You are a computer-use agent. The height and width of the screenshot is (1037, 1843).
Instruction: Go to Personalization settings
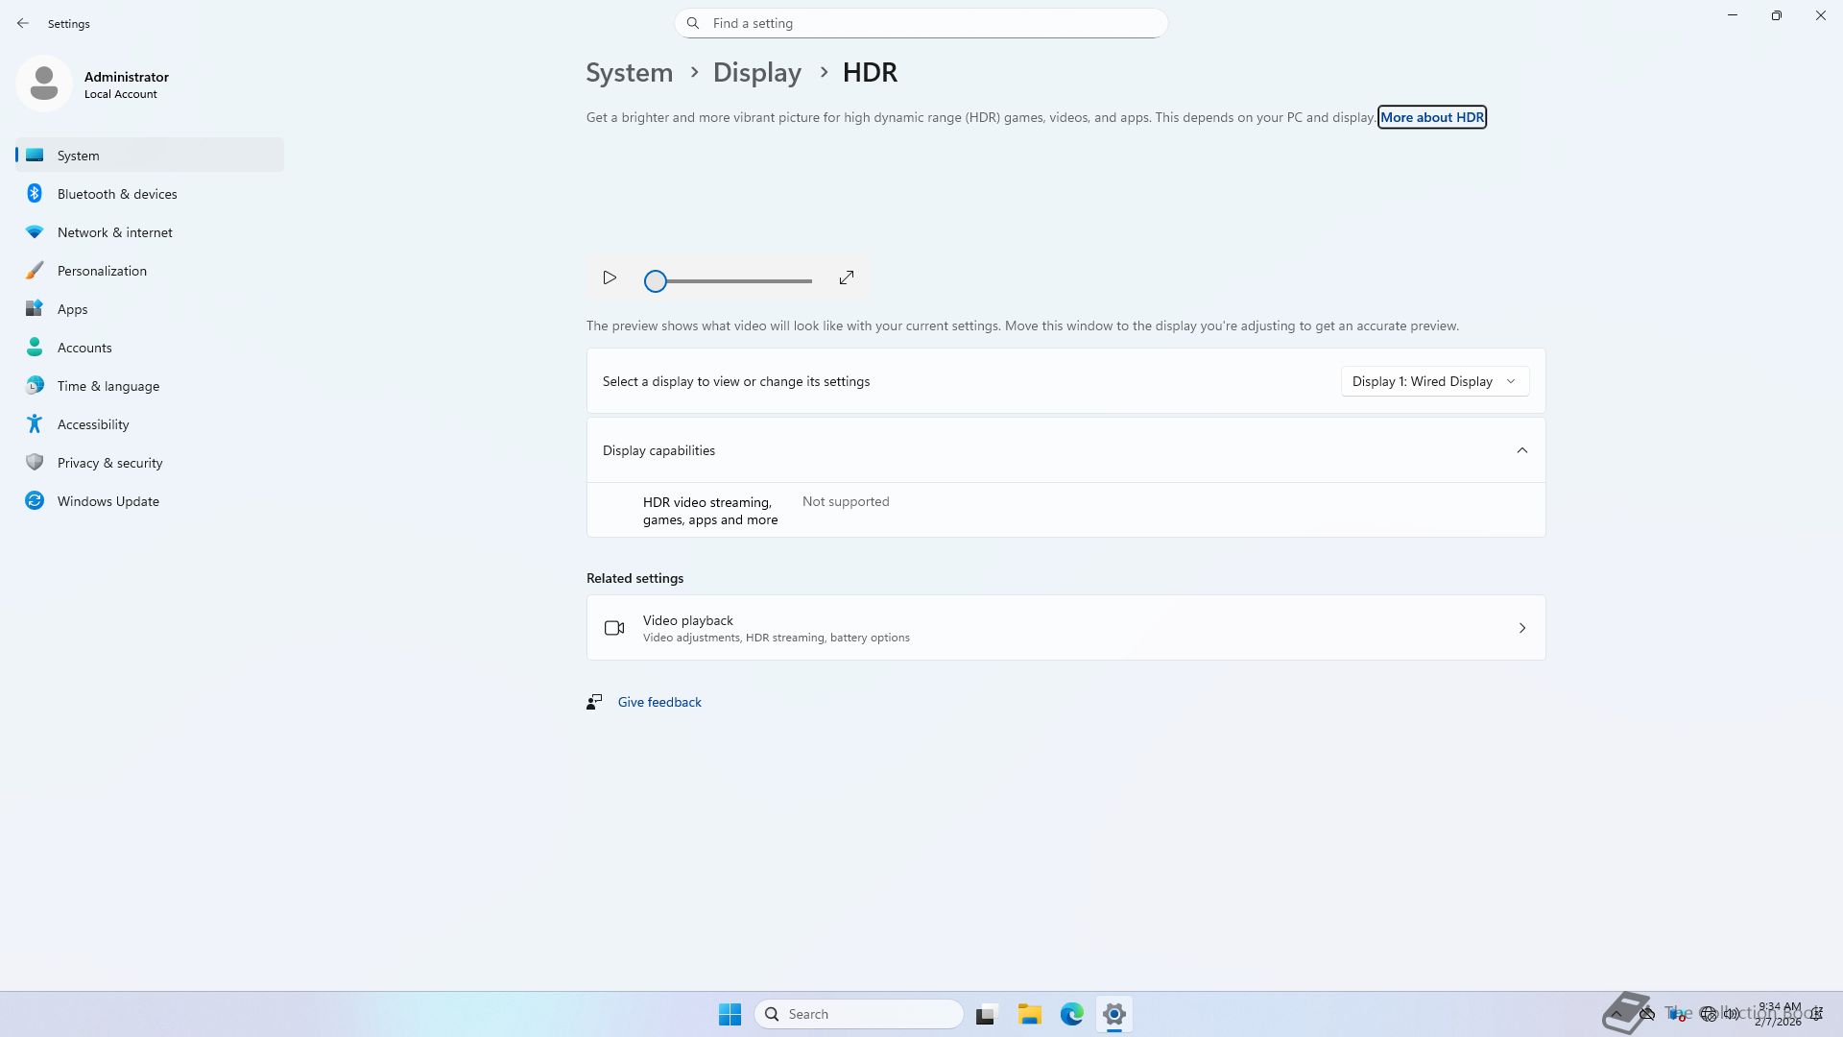pyautogui.click(x=102, y=271)
